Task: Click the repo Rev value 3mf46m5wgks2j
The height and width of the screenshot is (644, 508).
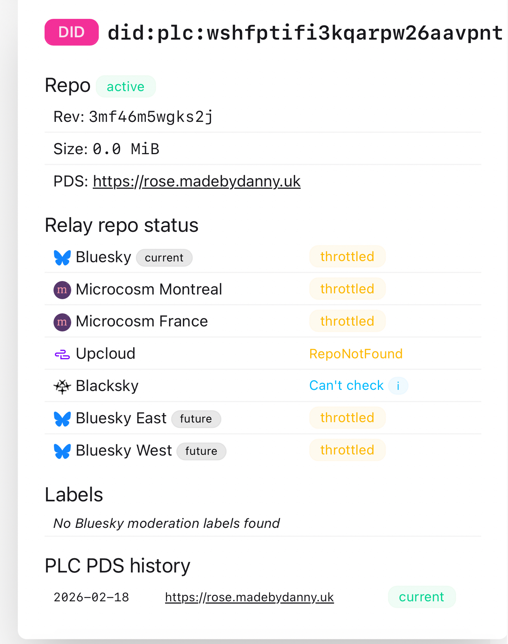Action: [x=151, y=116]
